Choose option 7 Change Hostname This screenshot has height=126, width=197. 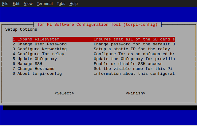94,69
